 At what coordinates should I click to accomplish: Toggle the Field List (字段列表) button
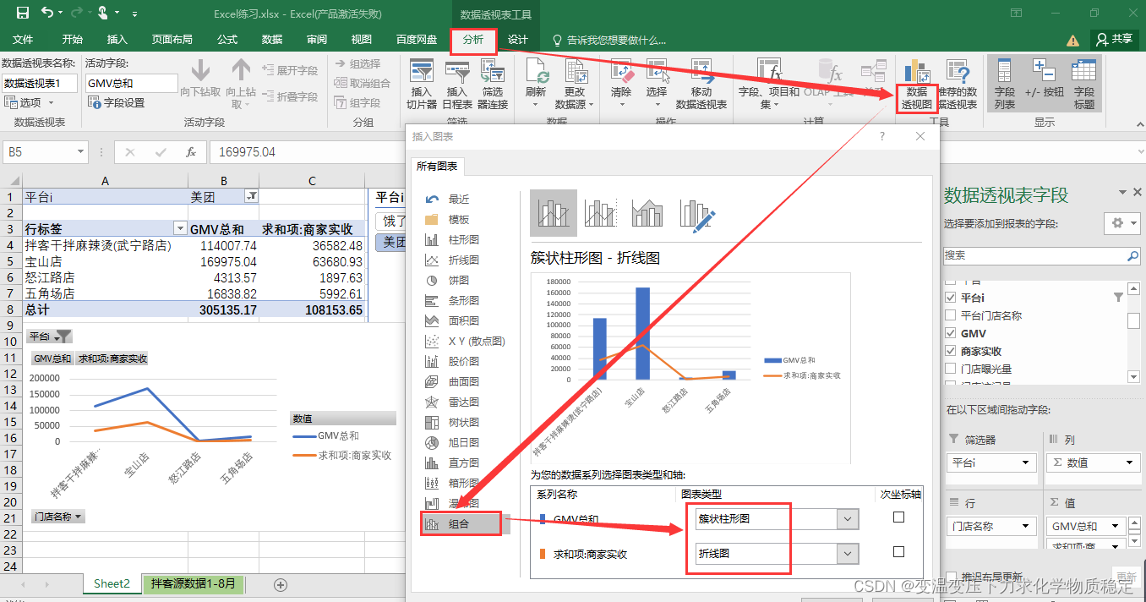coord(1005,84)
